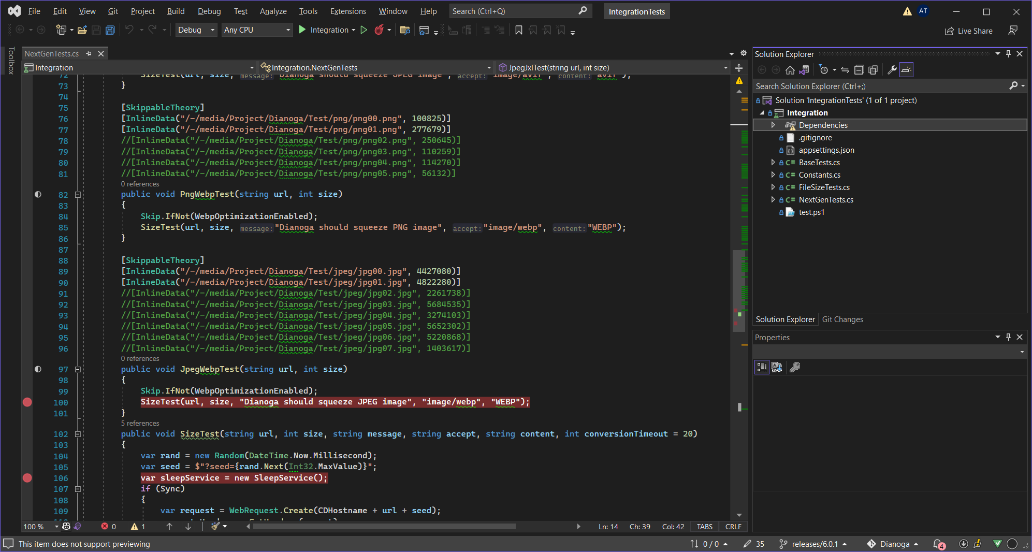
Task: Click the Search (Ctrl+Q) box
Action: pos(519,11)
